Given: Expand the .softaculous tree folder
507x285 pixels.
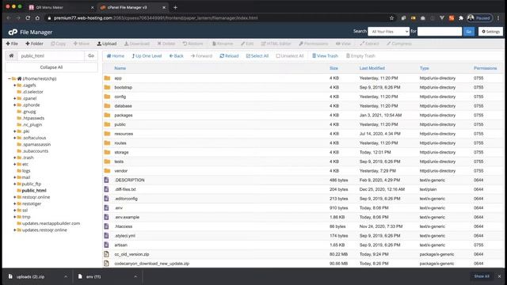Looking at the screenshot, I should tap(14, 138).
